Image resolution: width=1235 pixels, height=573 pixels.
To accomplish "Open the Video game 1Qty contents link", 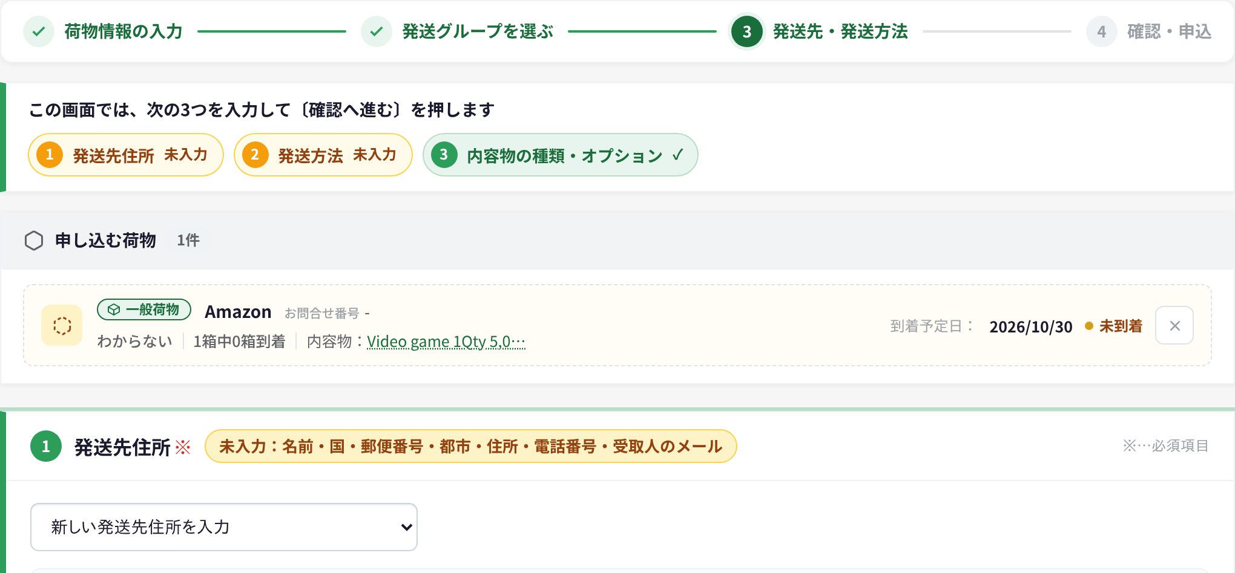I will tap(446, 342).
